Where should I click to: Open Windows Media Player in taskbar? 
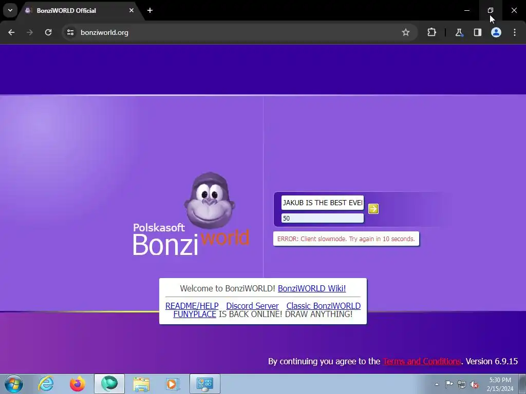(x=173, y=384)
